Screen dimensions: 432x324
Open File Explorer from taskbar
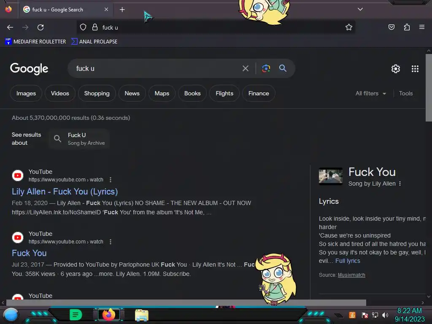(x=142, y=315)
